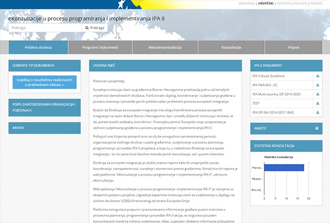Go to Početna stranica tab
The width and height of the screenshot is (330, 223).
pos(38,47)
